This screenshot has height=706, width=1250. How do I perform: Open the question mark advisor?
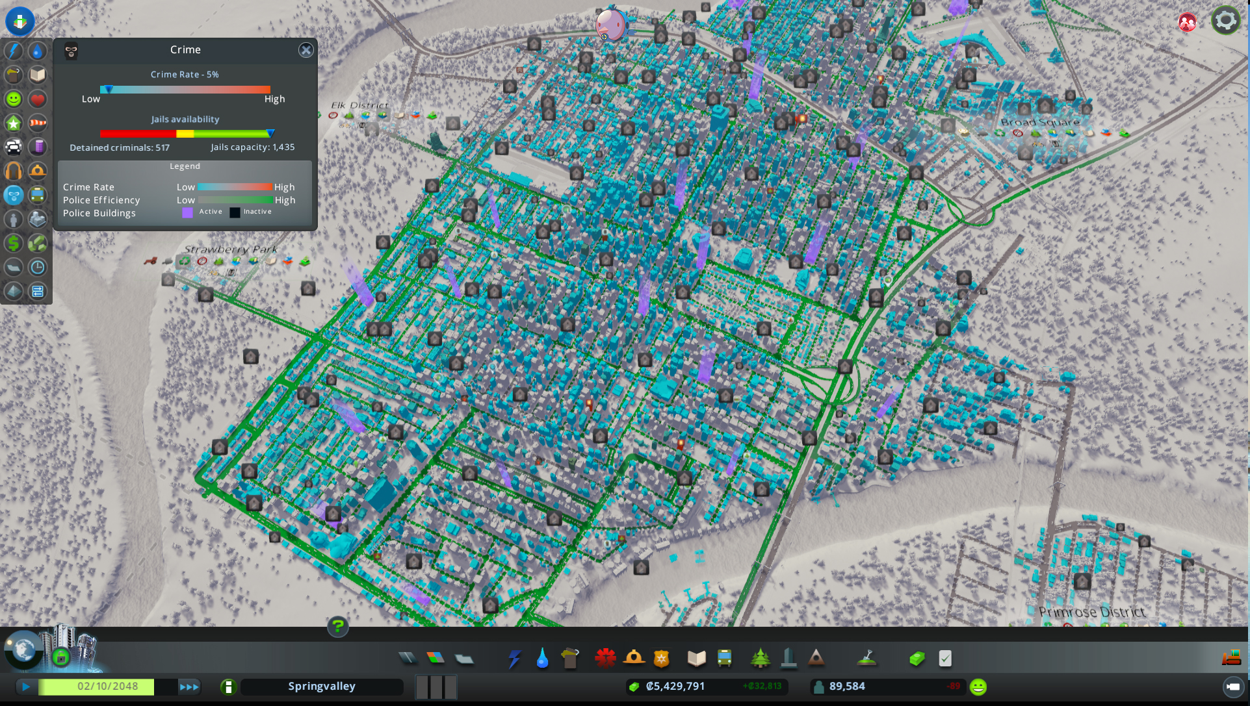(338, 627)
